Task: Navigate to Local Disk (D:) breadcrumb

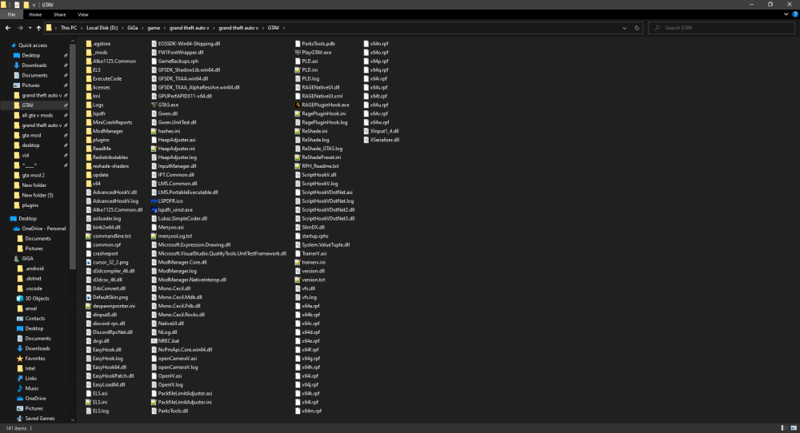Action: tap(102, 28)
